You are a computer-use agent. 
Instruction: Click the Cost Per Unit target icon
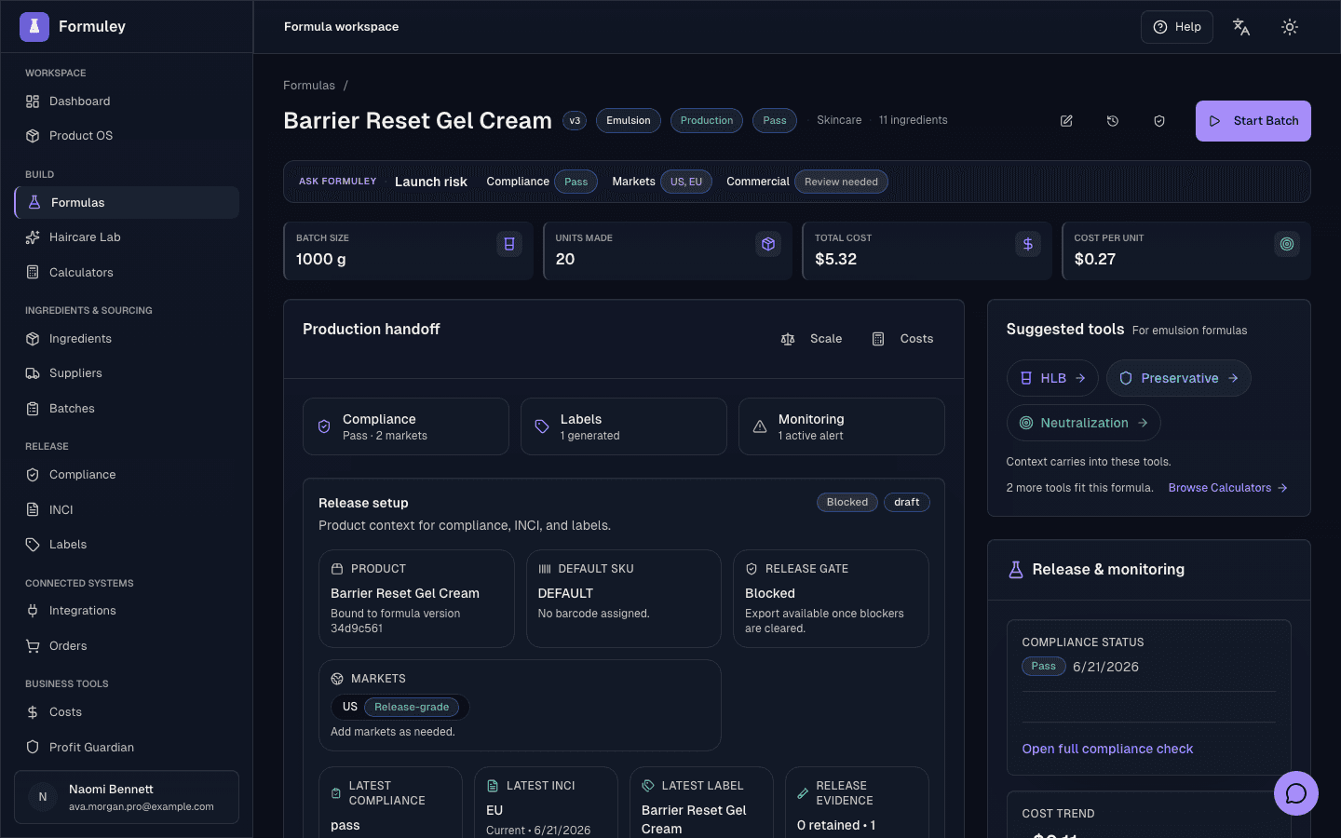tap(1287, 244)
